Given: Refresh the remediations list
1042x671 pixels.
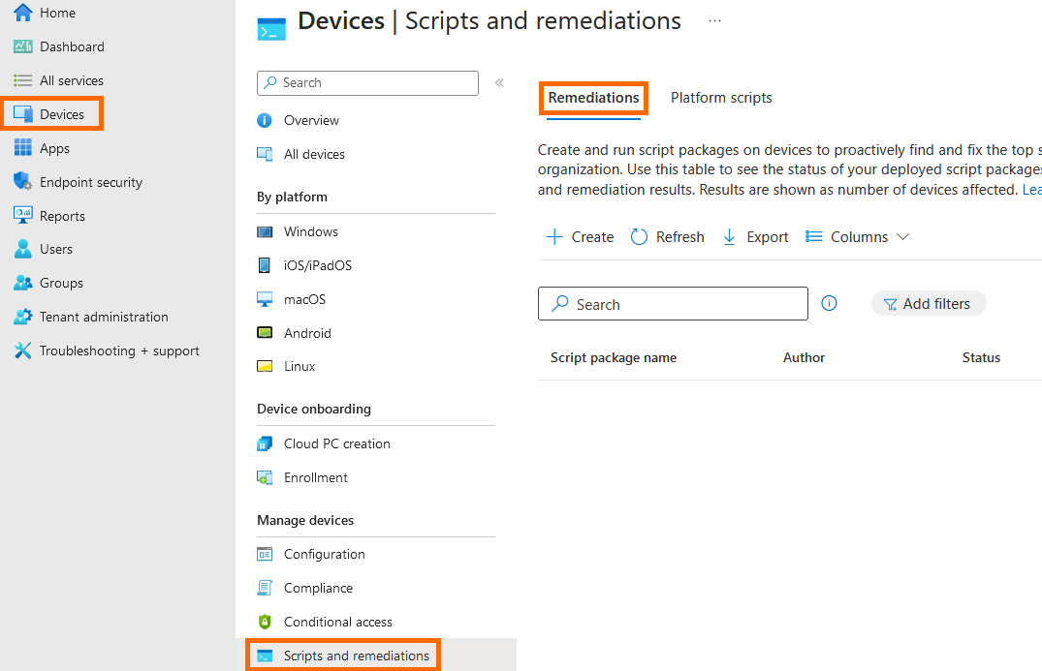Looking at the screenshot, I should tap(667, 236).
